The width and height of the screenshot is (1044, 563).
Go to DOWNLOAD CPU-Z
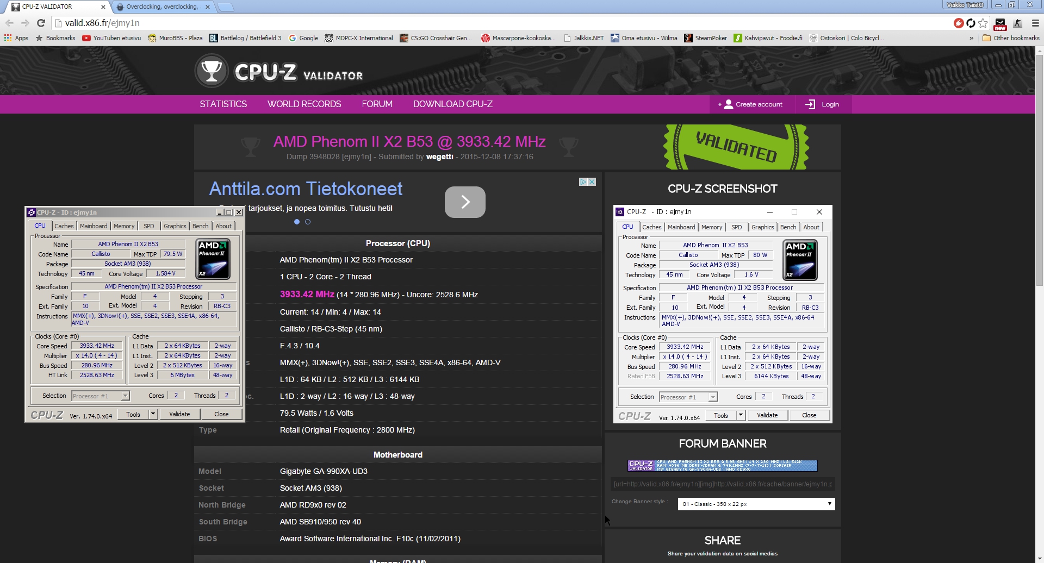pos(452,104)
